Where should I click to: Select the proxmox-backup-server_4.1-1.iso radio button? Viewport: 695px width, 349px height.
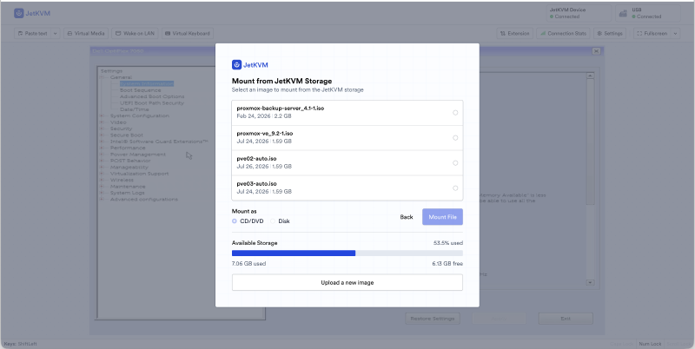(455, 113)
